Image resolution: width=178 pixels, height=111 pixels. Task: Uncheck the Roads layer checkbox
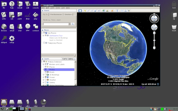click(x=46, y=72)
